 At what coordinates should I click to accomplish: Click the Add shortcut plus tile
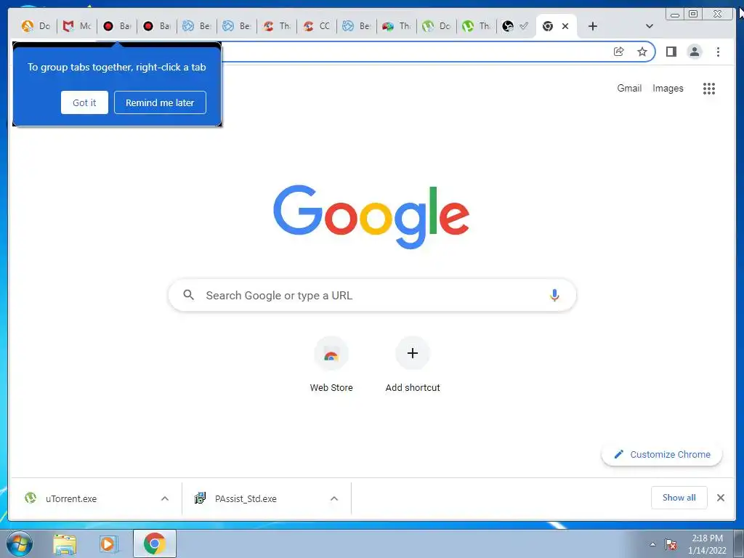click(x=413, y=365)
